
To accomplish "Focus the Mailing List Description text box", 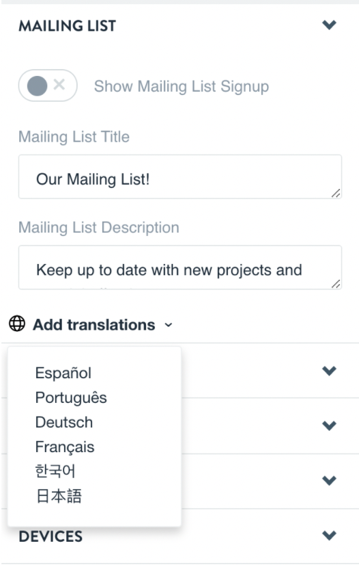I will click(180, 267).
